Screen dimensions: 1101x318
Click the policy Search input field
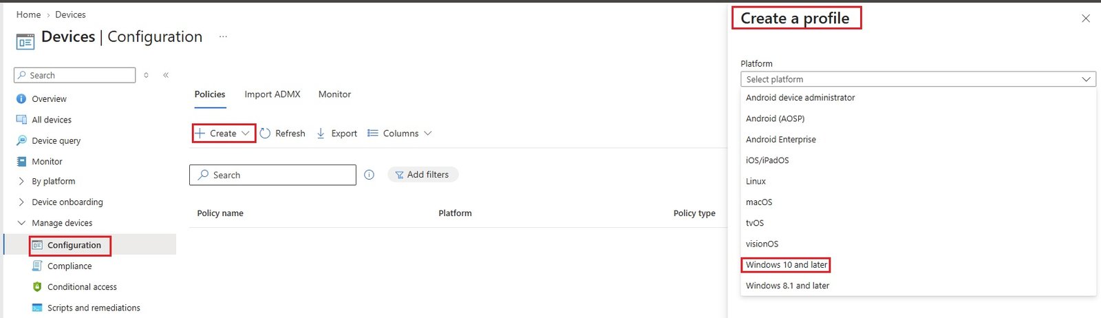click(x=272, y=175)
